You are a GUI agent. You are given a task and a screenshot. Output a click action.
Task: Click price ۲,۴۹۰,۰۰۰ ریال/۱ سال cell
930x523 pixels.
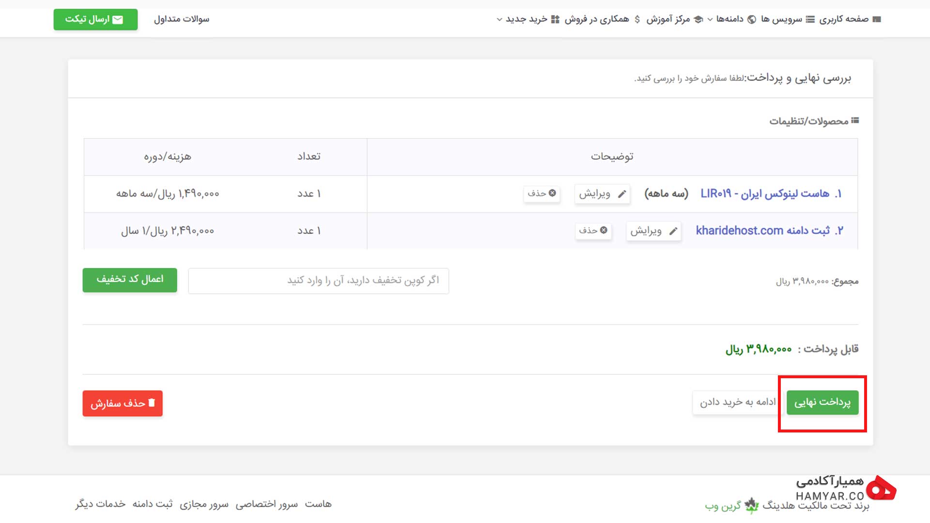click(x=168, y=231)
